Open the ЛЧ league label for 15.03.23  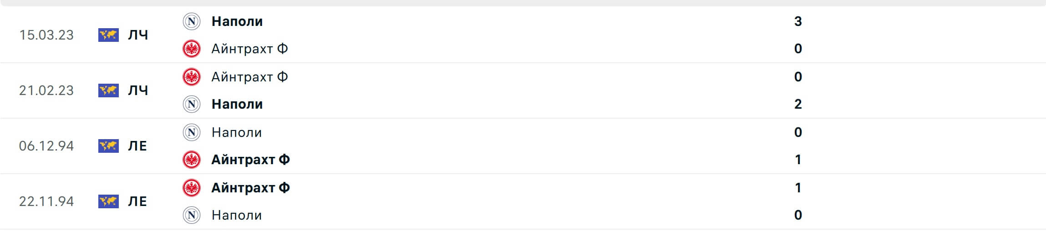138,35
